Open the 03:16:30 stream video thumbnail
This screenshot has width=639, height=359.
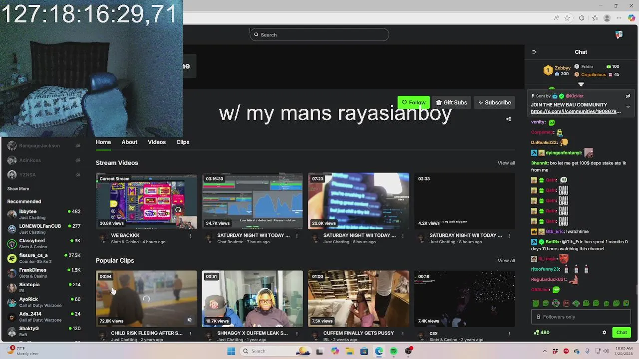tap(253, 201)
